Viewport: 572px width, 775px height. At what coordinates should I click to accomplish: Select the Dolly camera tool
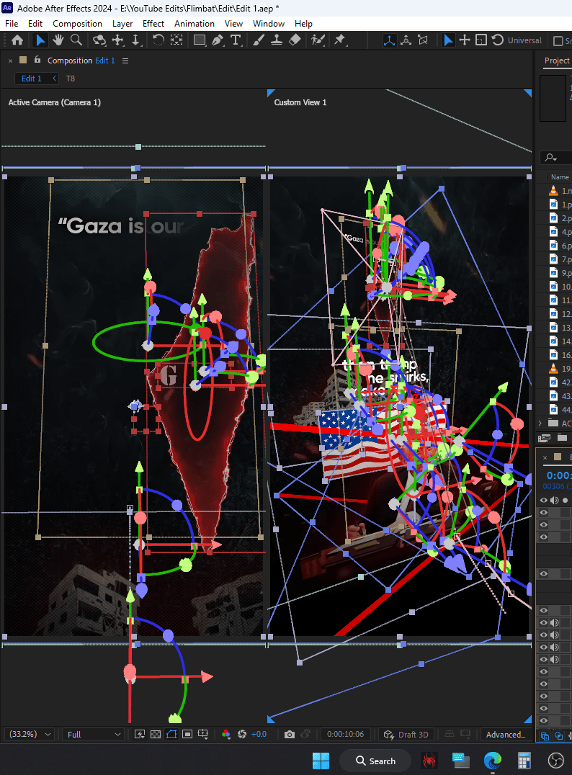tap(136, 40)
